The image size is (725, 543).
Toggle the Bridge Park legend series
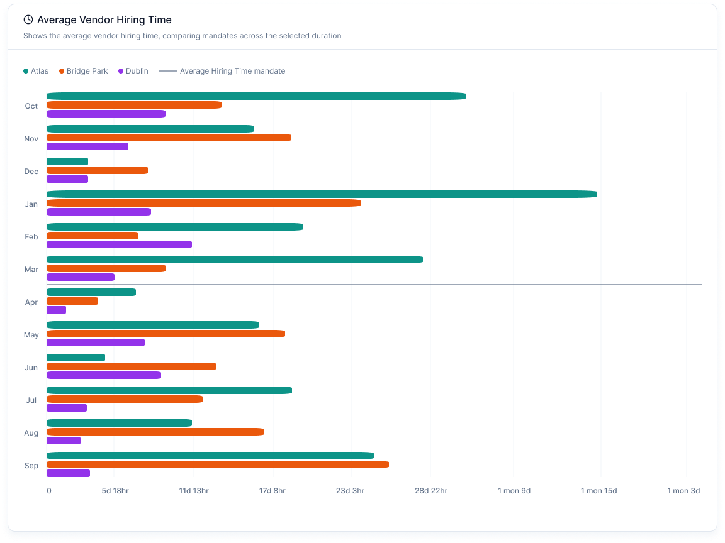(87, 71)
